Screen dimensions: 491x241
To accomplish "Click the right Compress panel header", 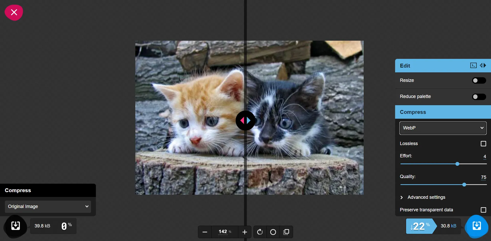I will point(443,112).
